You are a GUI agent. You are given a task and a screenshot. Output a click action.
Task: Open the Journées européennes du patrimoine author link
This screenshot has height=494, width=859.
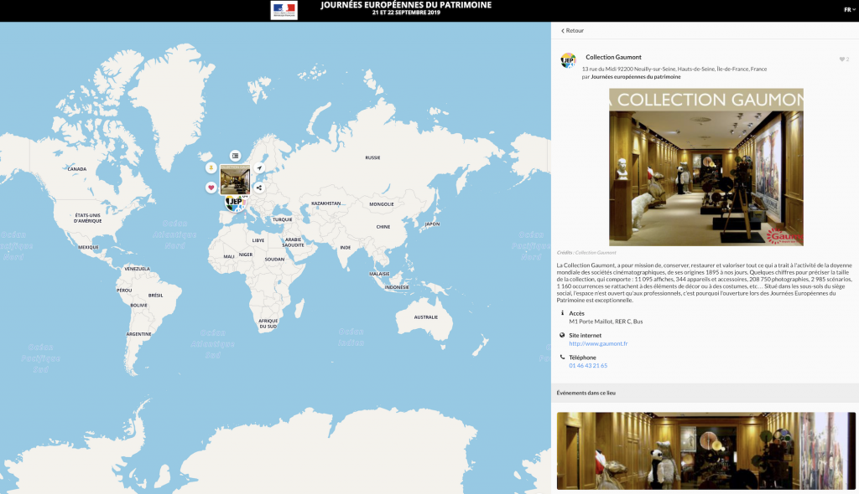(636, 76)
